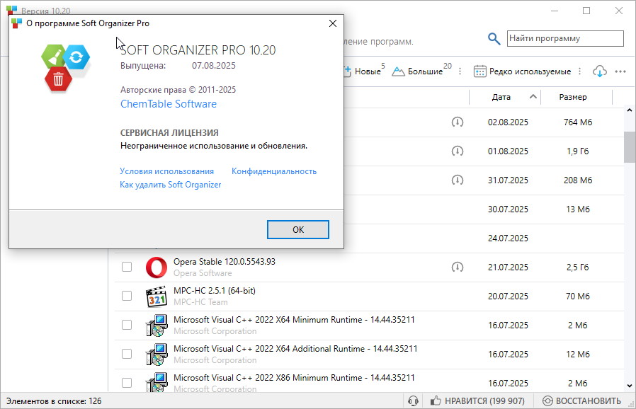Click the resize grip in the status bar corner
Viewport: 636px width, 409px height.
pyautogui.click(x=632, y=405)
